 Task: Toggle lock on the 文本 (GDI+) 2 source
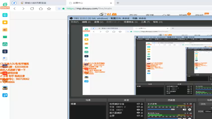[142, 107]
